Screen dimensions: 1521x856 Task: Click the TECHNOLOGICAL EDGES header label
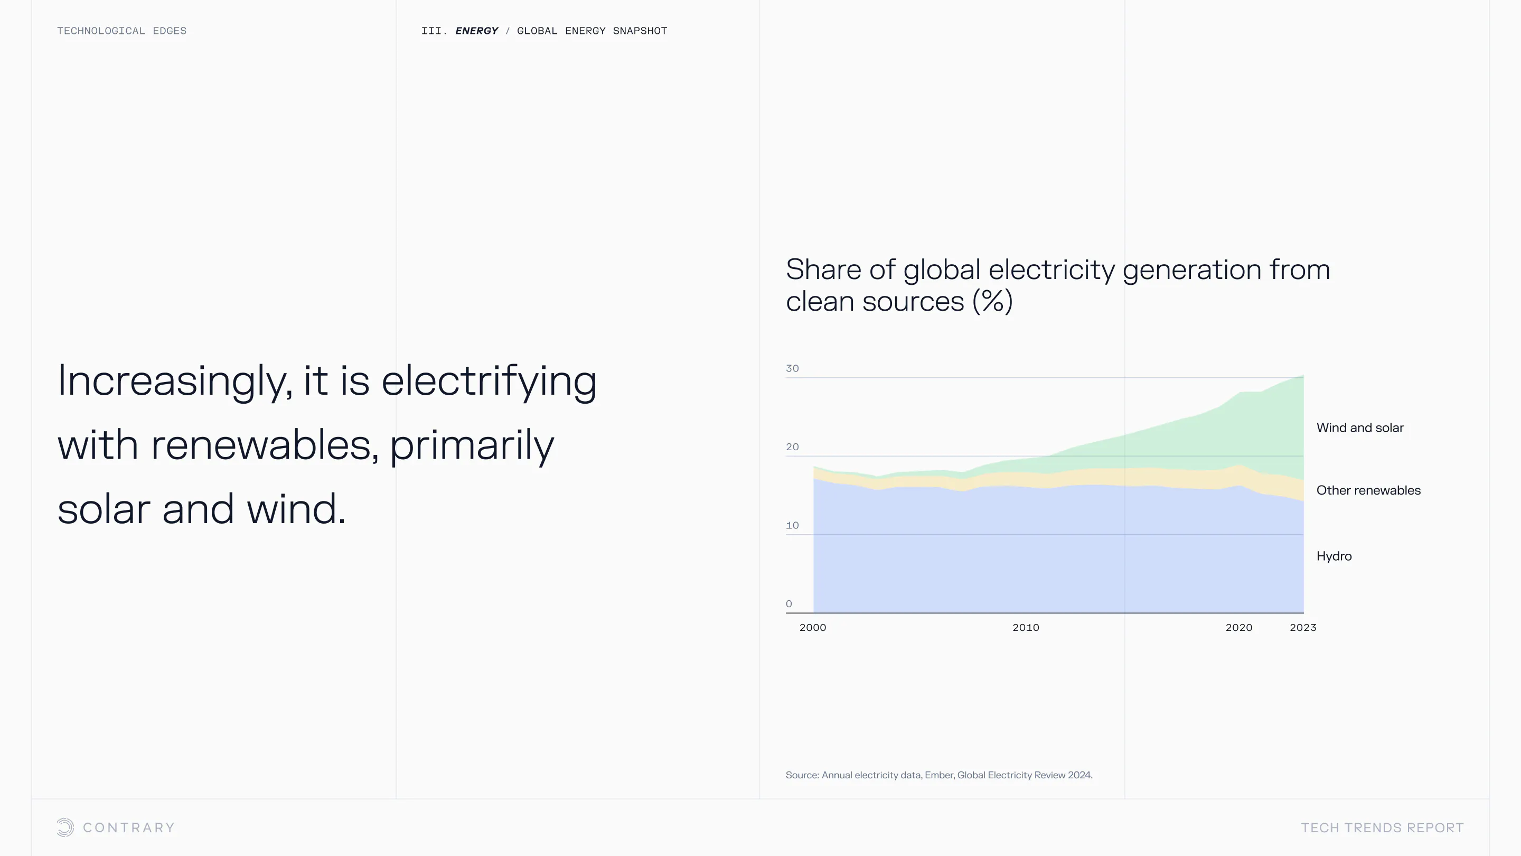(x=121, y=31)
